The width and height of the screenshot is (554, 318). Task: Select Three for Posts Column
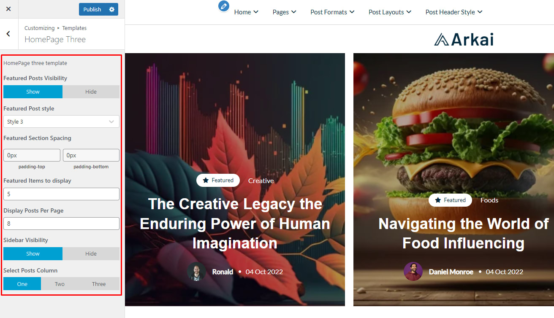click(99, 284)
